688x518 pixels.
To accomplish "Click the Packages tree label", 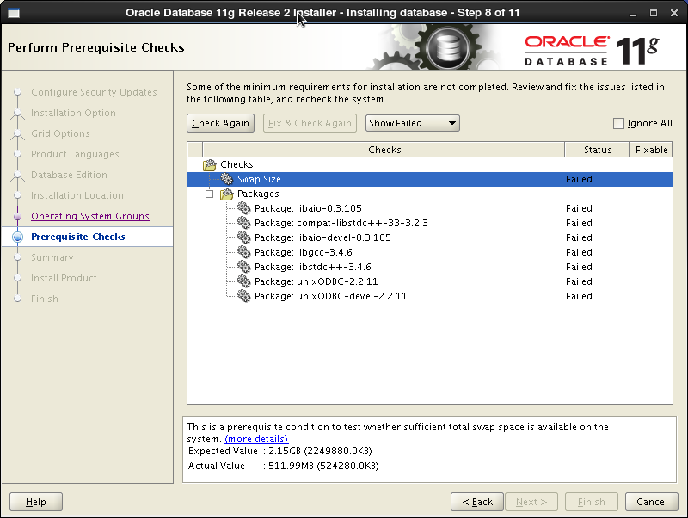I will (258, 194).
